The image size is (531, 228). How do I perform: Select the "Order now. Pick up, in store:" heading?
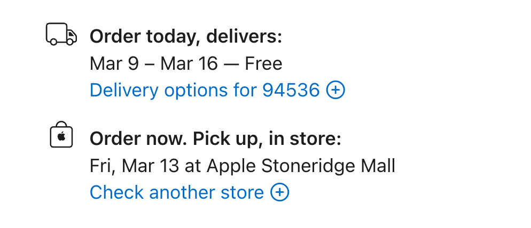tap(215, 139)
